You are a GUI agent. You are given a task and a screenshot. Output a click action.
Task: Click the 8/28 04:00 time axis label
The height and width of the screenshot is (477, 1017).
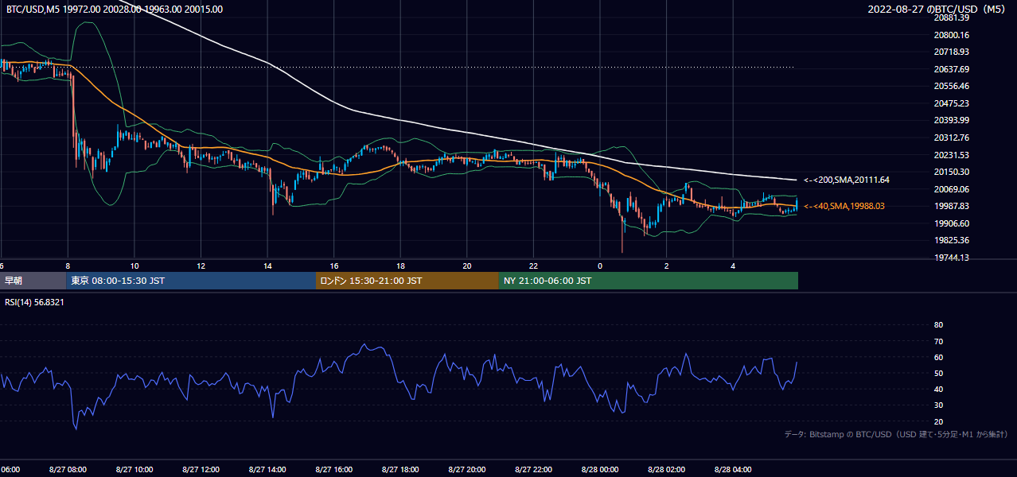pos(733,470)
